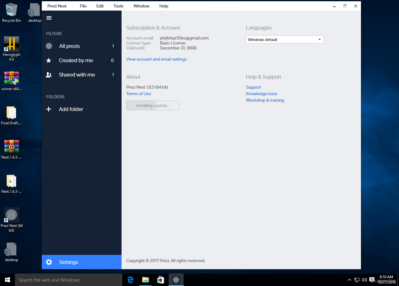Select the Next.1.6.3 folder desktop icon
The height and width of the screenshot is (286, 399).
click(x=12, y=184)
